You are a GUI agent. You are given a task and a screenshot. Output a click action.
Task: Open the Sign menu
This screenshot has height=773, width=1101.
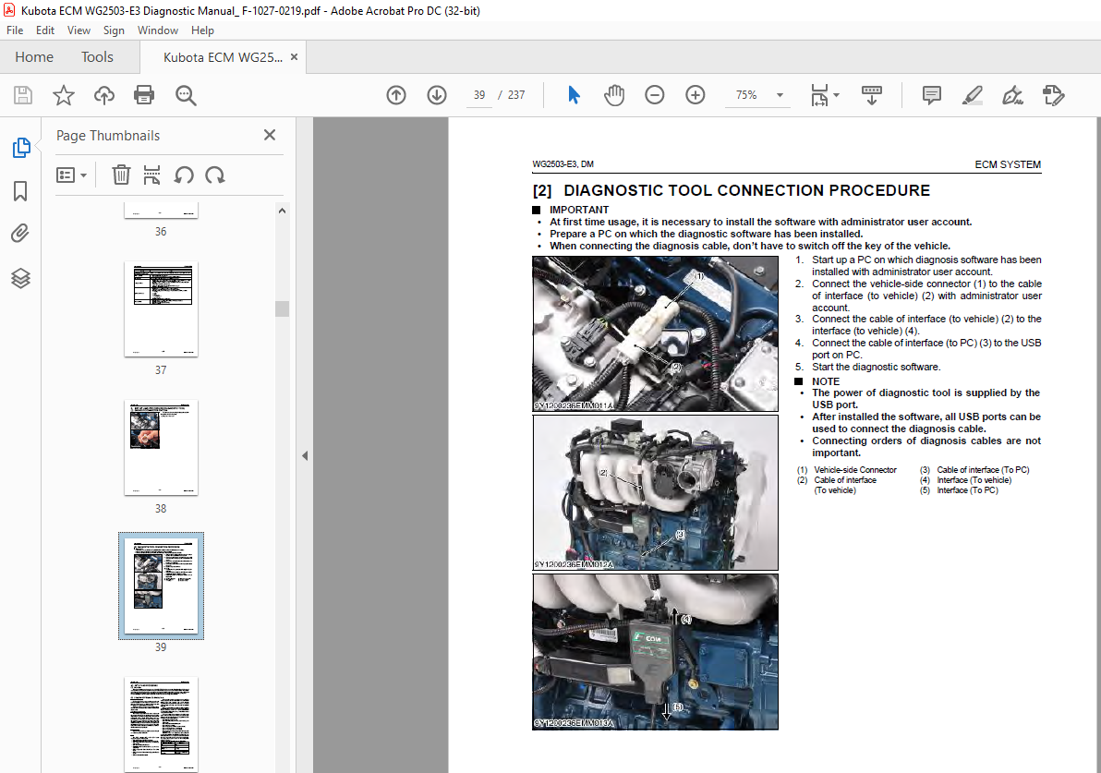tap(114, 30)
